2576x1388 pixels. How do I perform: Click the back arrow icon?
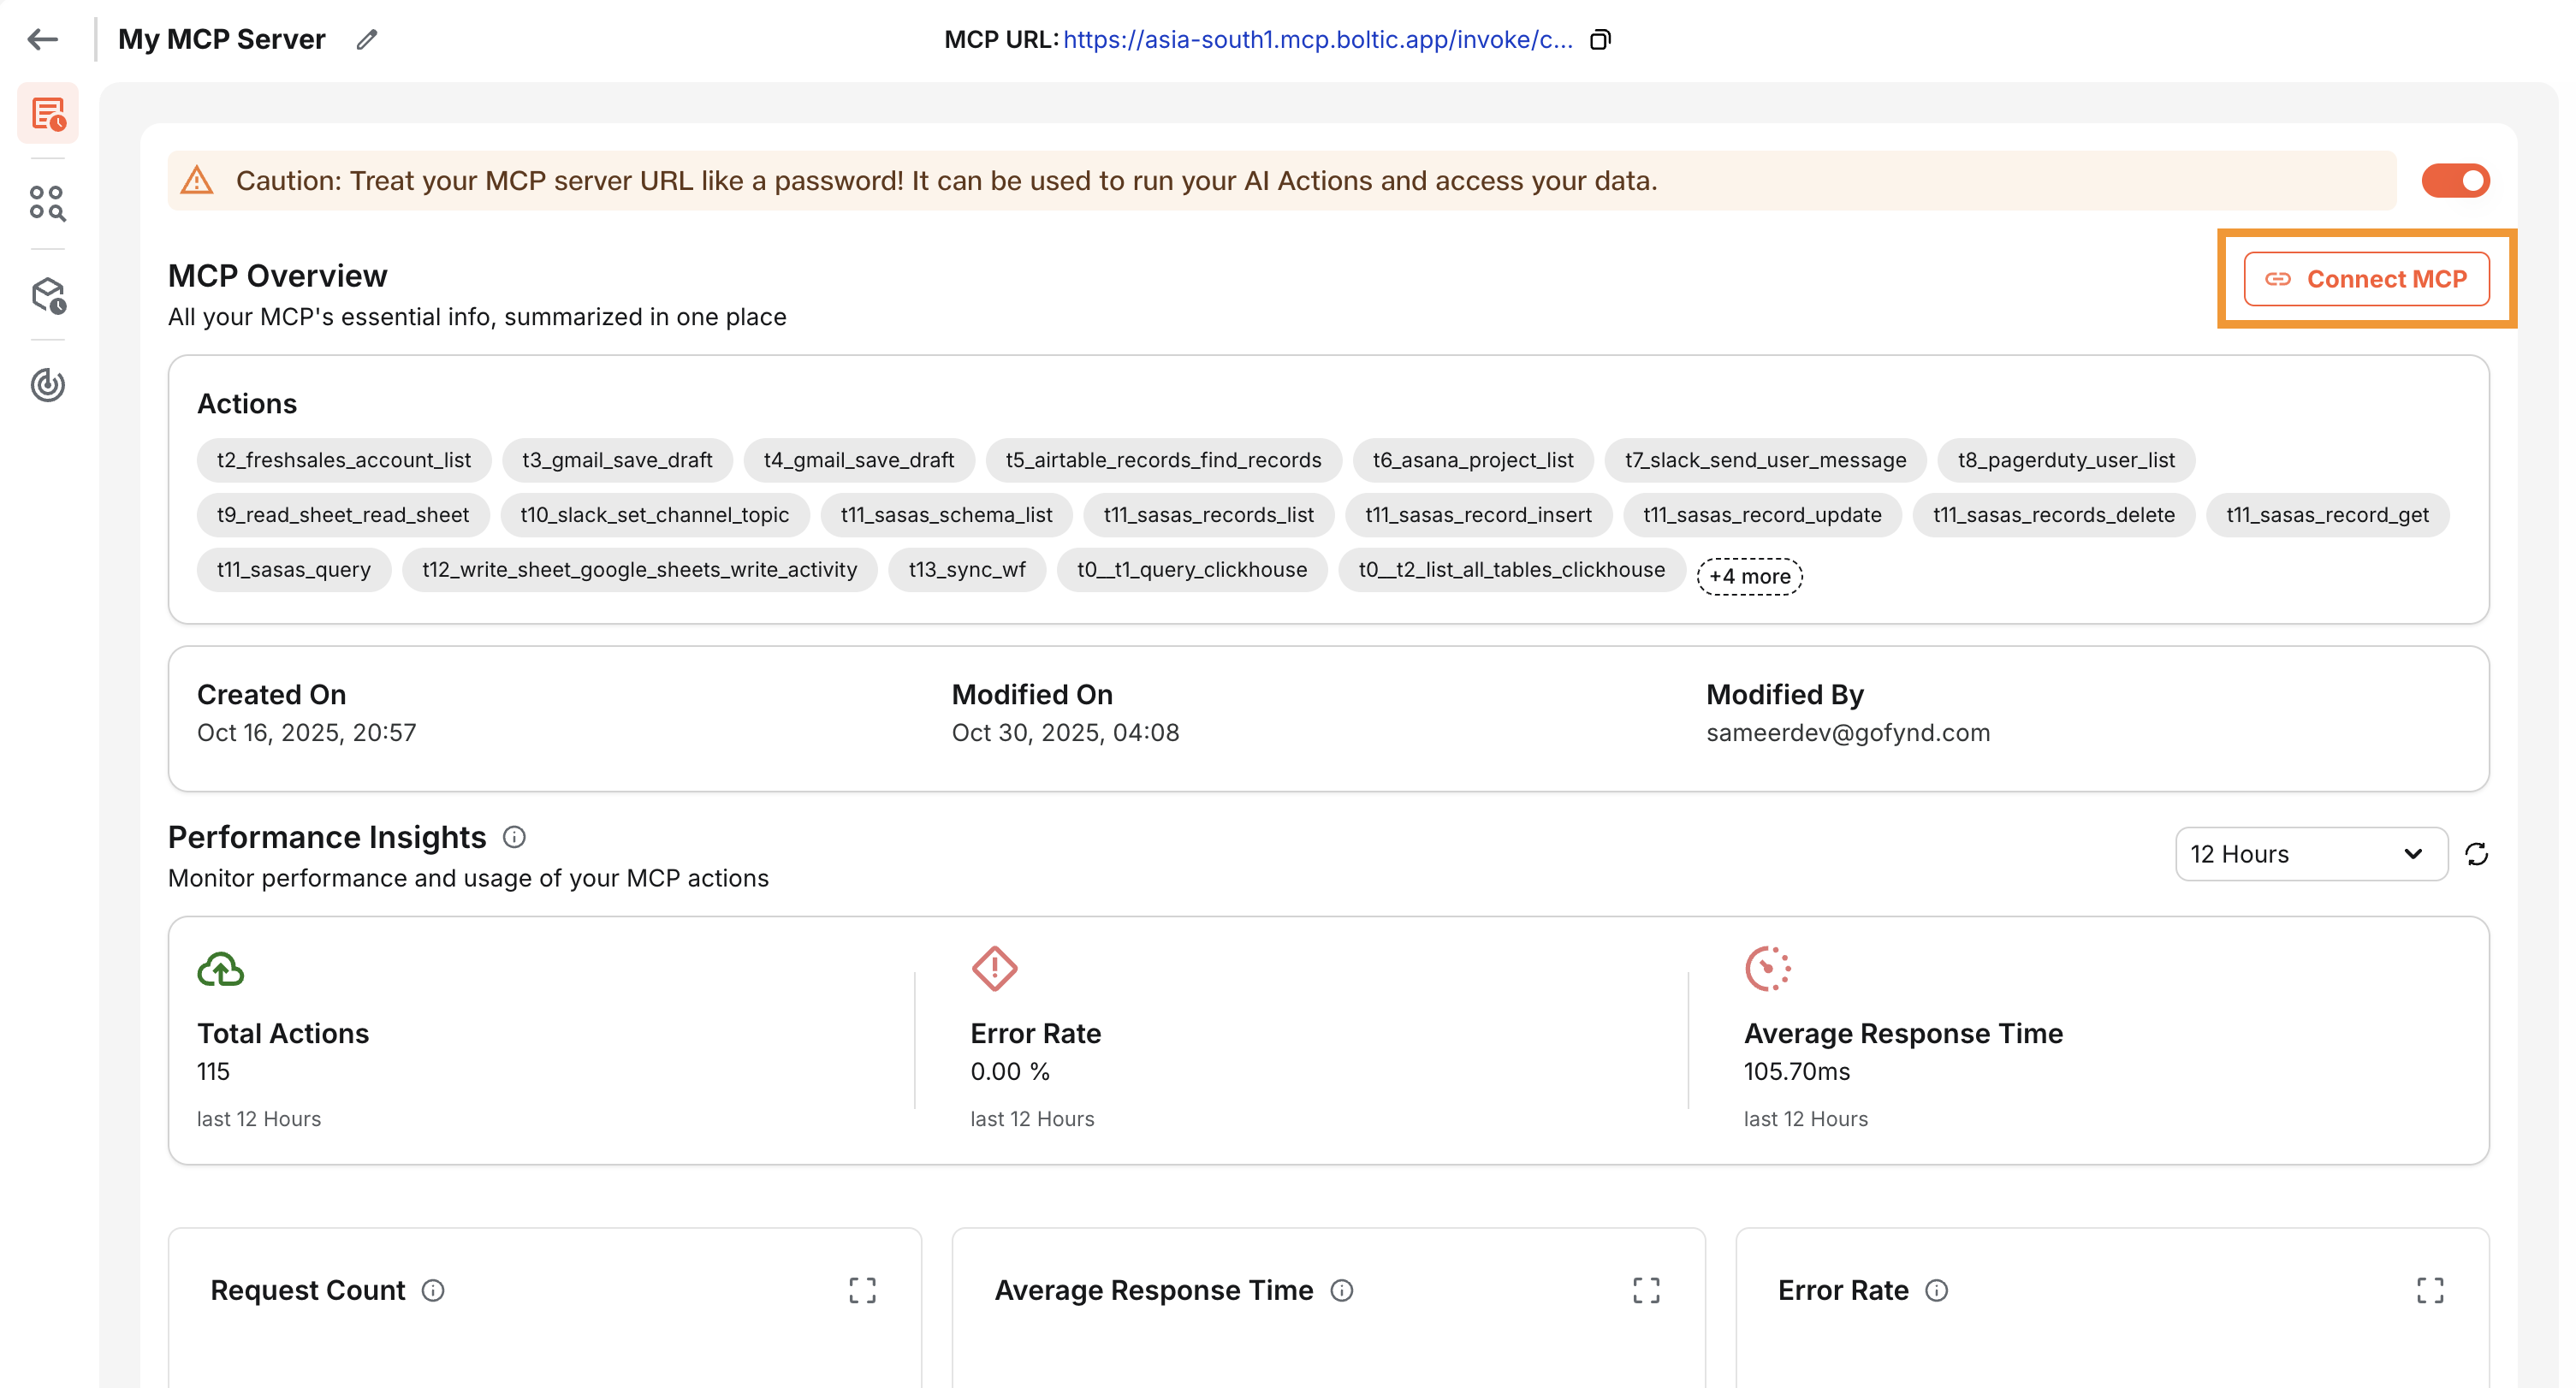[42, 39]
